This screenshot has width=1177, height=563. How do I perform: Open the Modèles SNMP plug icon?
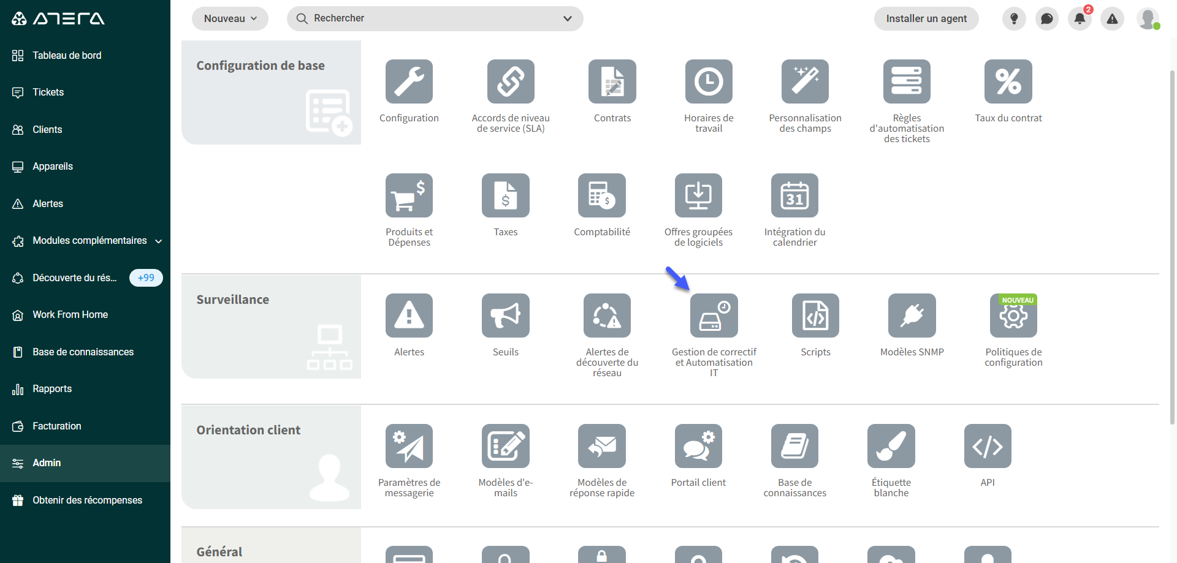(x=912, y=316)
